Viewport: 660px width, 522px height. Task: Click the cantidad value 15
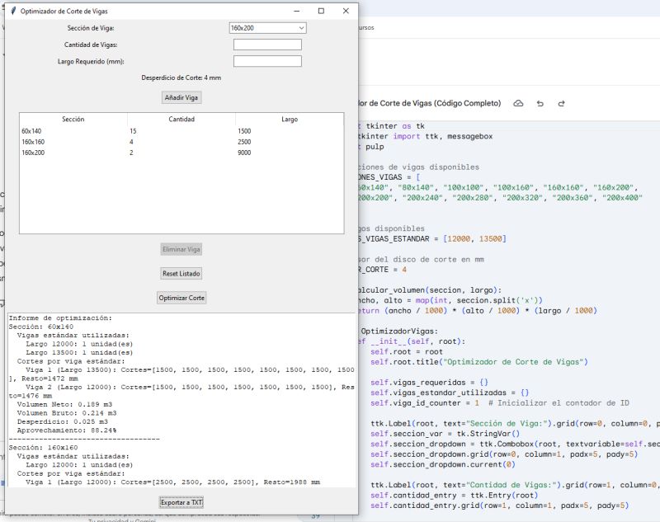133,131
